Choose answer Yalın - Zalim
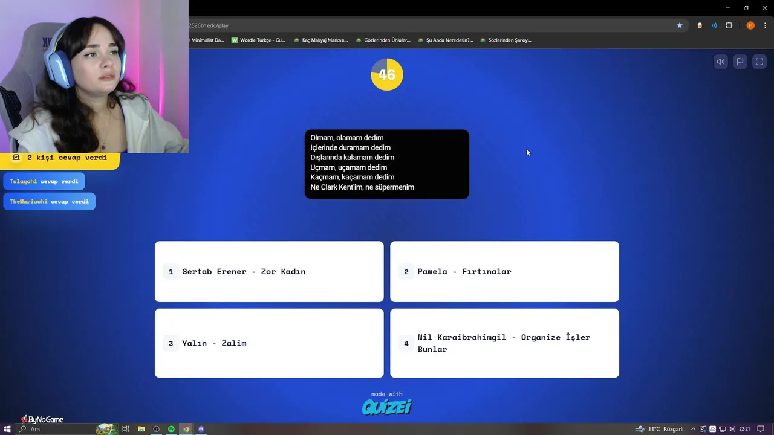This screenshot has height=435, width=774. (x=269, y=343)
